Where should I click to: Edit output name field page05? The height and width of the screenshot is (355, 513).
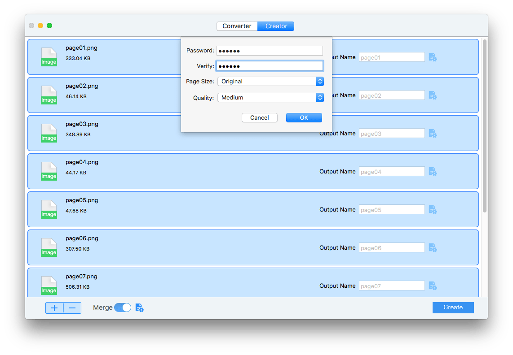tap(392, 210)
